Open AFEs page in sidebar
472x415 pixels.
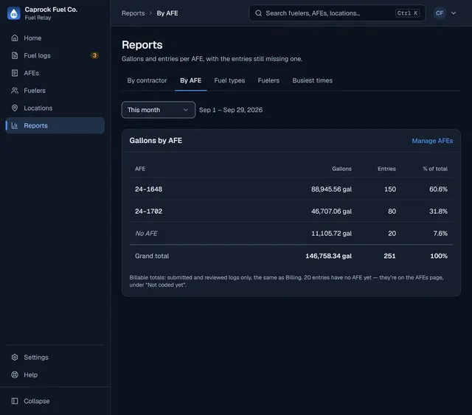coord(55,73)
